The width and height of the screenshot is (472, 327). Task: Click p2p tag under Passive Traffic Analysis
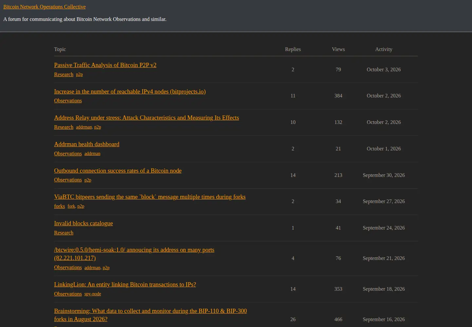pos(79,75)
